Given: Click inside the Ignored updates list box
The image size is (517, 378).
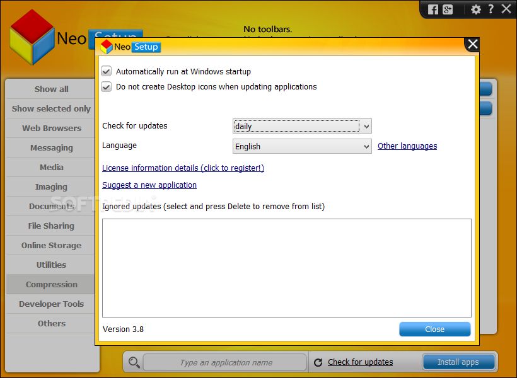Looking at the screenshot, I should tap(286, 268).
